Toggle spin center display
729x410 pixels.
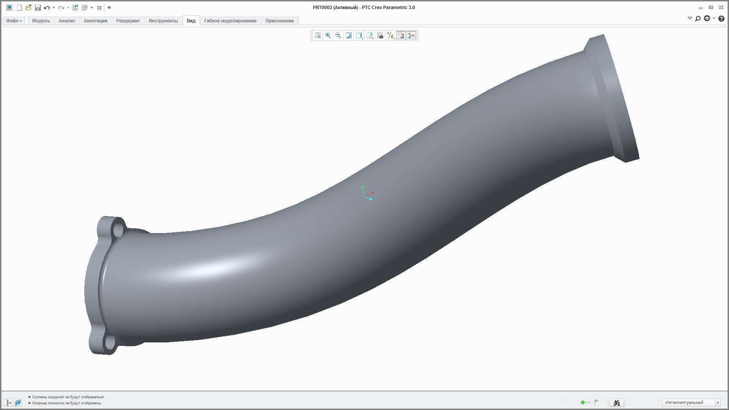pos(411,36)
